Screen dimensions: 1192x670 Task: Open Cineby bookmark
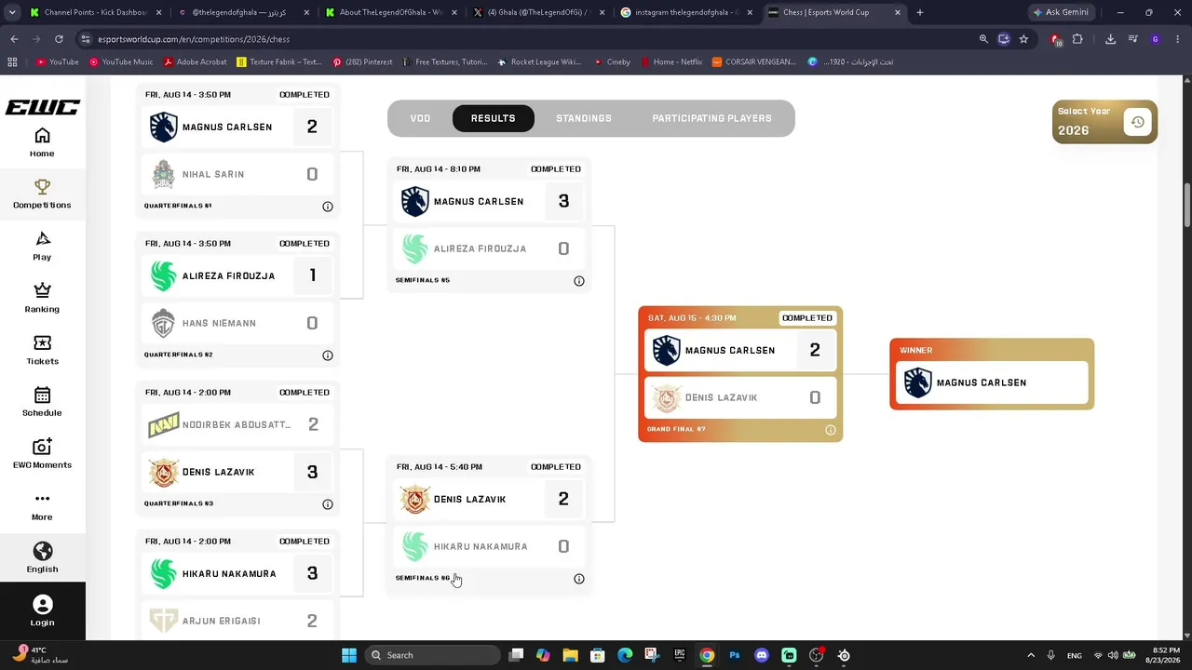click(x=611, y=61)
